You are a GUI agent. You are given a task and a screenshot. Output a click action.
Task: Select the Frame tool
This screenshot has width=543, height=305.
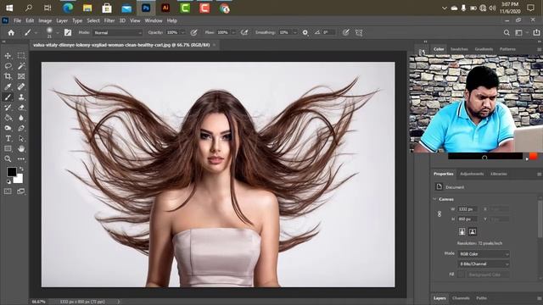click(21, 76)
